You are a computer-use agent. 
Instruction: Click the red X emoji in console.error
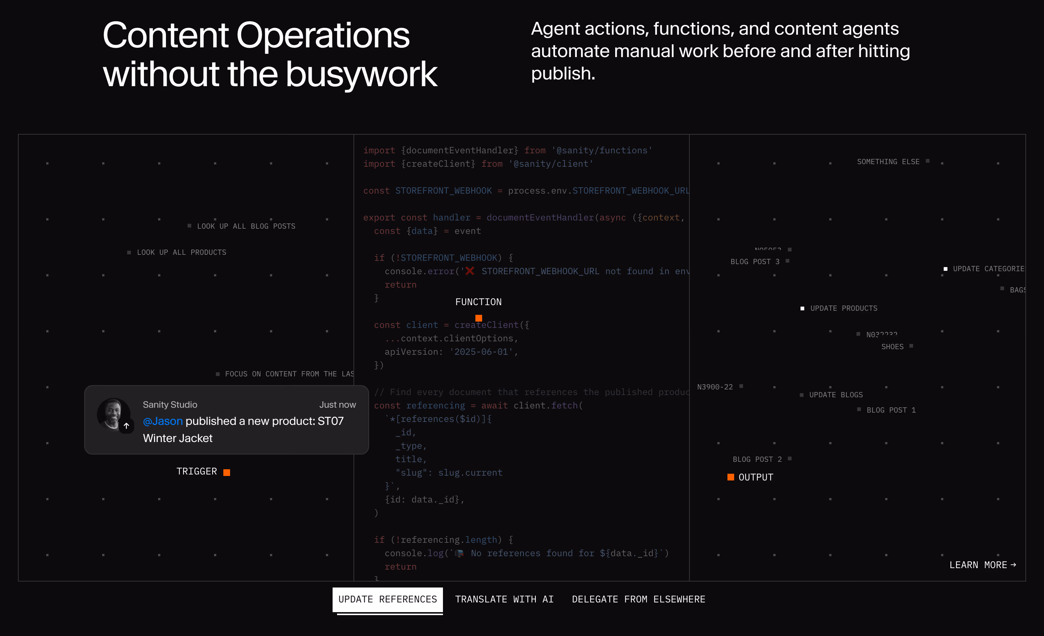point(469,271)
